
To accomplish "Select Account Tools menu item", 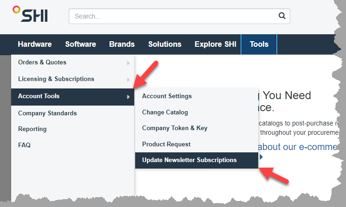I will click(x=72, y=97).
